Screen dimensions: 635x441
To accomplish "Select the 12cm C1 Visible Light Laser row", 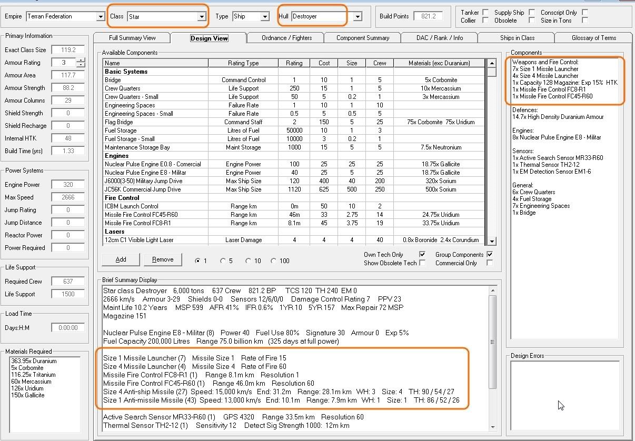I will pyautogui.click(x=294, y=240).
